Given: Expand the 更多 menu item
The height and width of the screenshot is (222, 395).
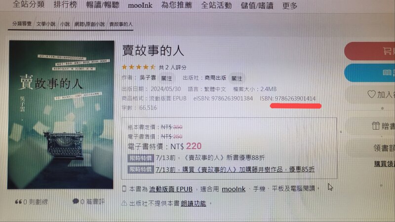Looking at the screenshot, I should [x=290, y=5].
